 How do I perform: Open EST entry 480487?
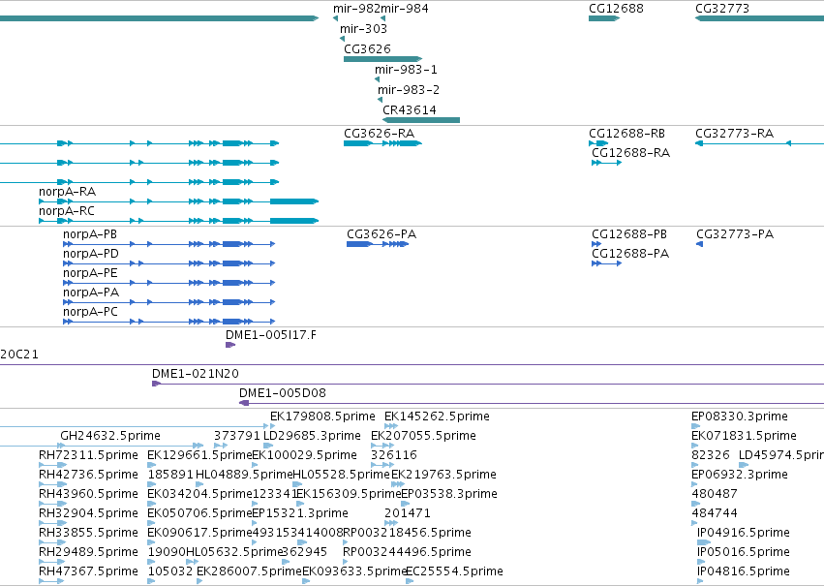click(715, 495)
